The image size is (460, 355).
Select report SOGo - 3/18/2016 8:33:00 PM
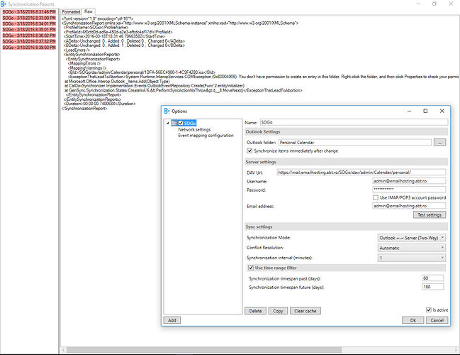click(x=29, y=18)
